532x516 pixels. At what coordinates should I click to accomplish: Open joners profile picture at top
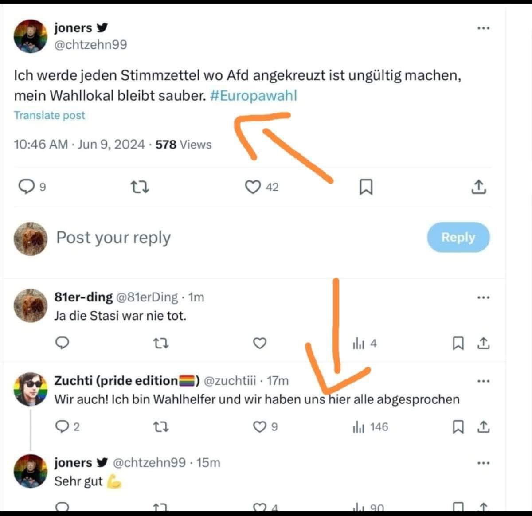tap(30, 36)
